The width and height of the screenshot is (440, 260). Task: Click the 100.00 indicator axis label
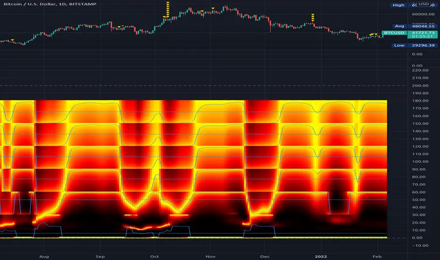(x=420, y=161)
